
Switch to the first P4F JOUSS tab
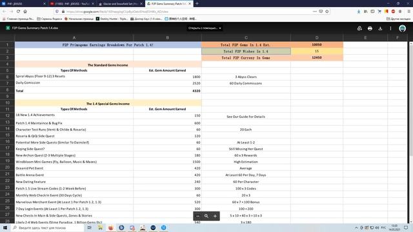(23, 4)
